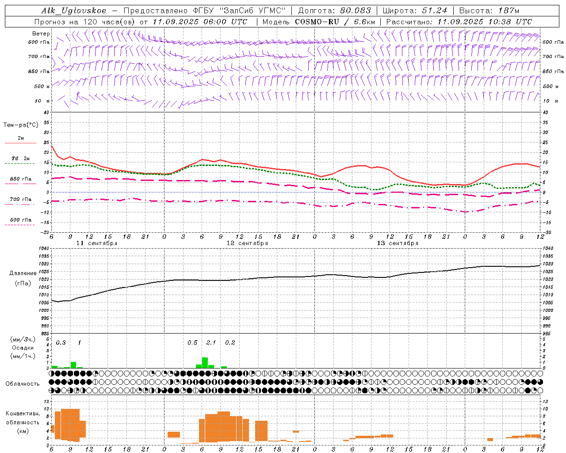
Task: Click 'Прогноз на 120 часа(ов)' forecast text
Action: pyautogui.click(x=85, y=22)
